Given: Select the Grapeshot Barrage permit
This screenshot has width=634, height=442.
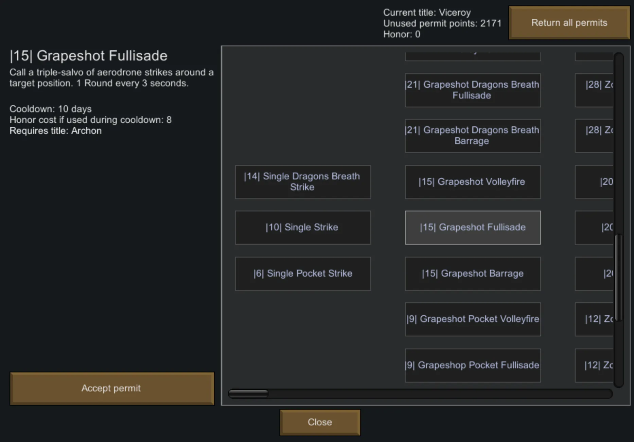Looking at the screenshot, I should click(472, 273).
